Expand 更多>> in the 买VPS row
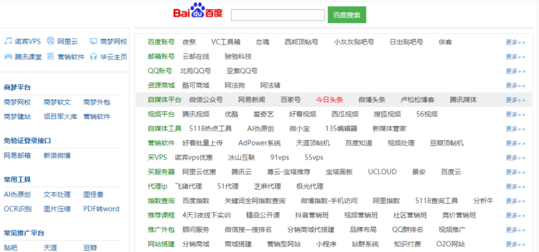The width and height of the screenshot is (539, 252). [x=515, y=157]
